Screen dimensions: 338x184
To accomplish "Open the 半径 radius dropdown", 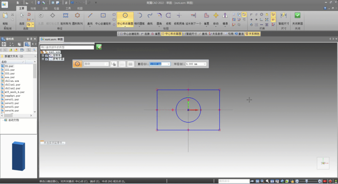I will pyautogui.click(x=205, y=64).
